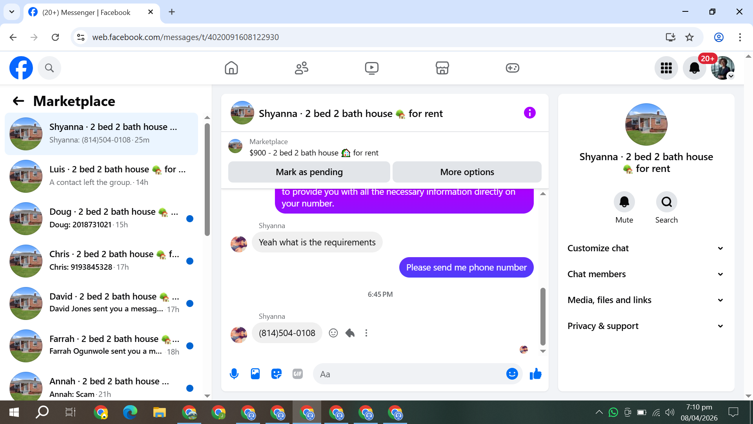Open Facebook notifications bell
Viewport: 753px width, 424px height.
tap(694, 68)
